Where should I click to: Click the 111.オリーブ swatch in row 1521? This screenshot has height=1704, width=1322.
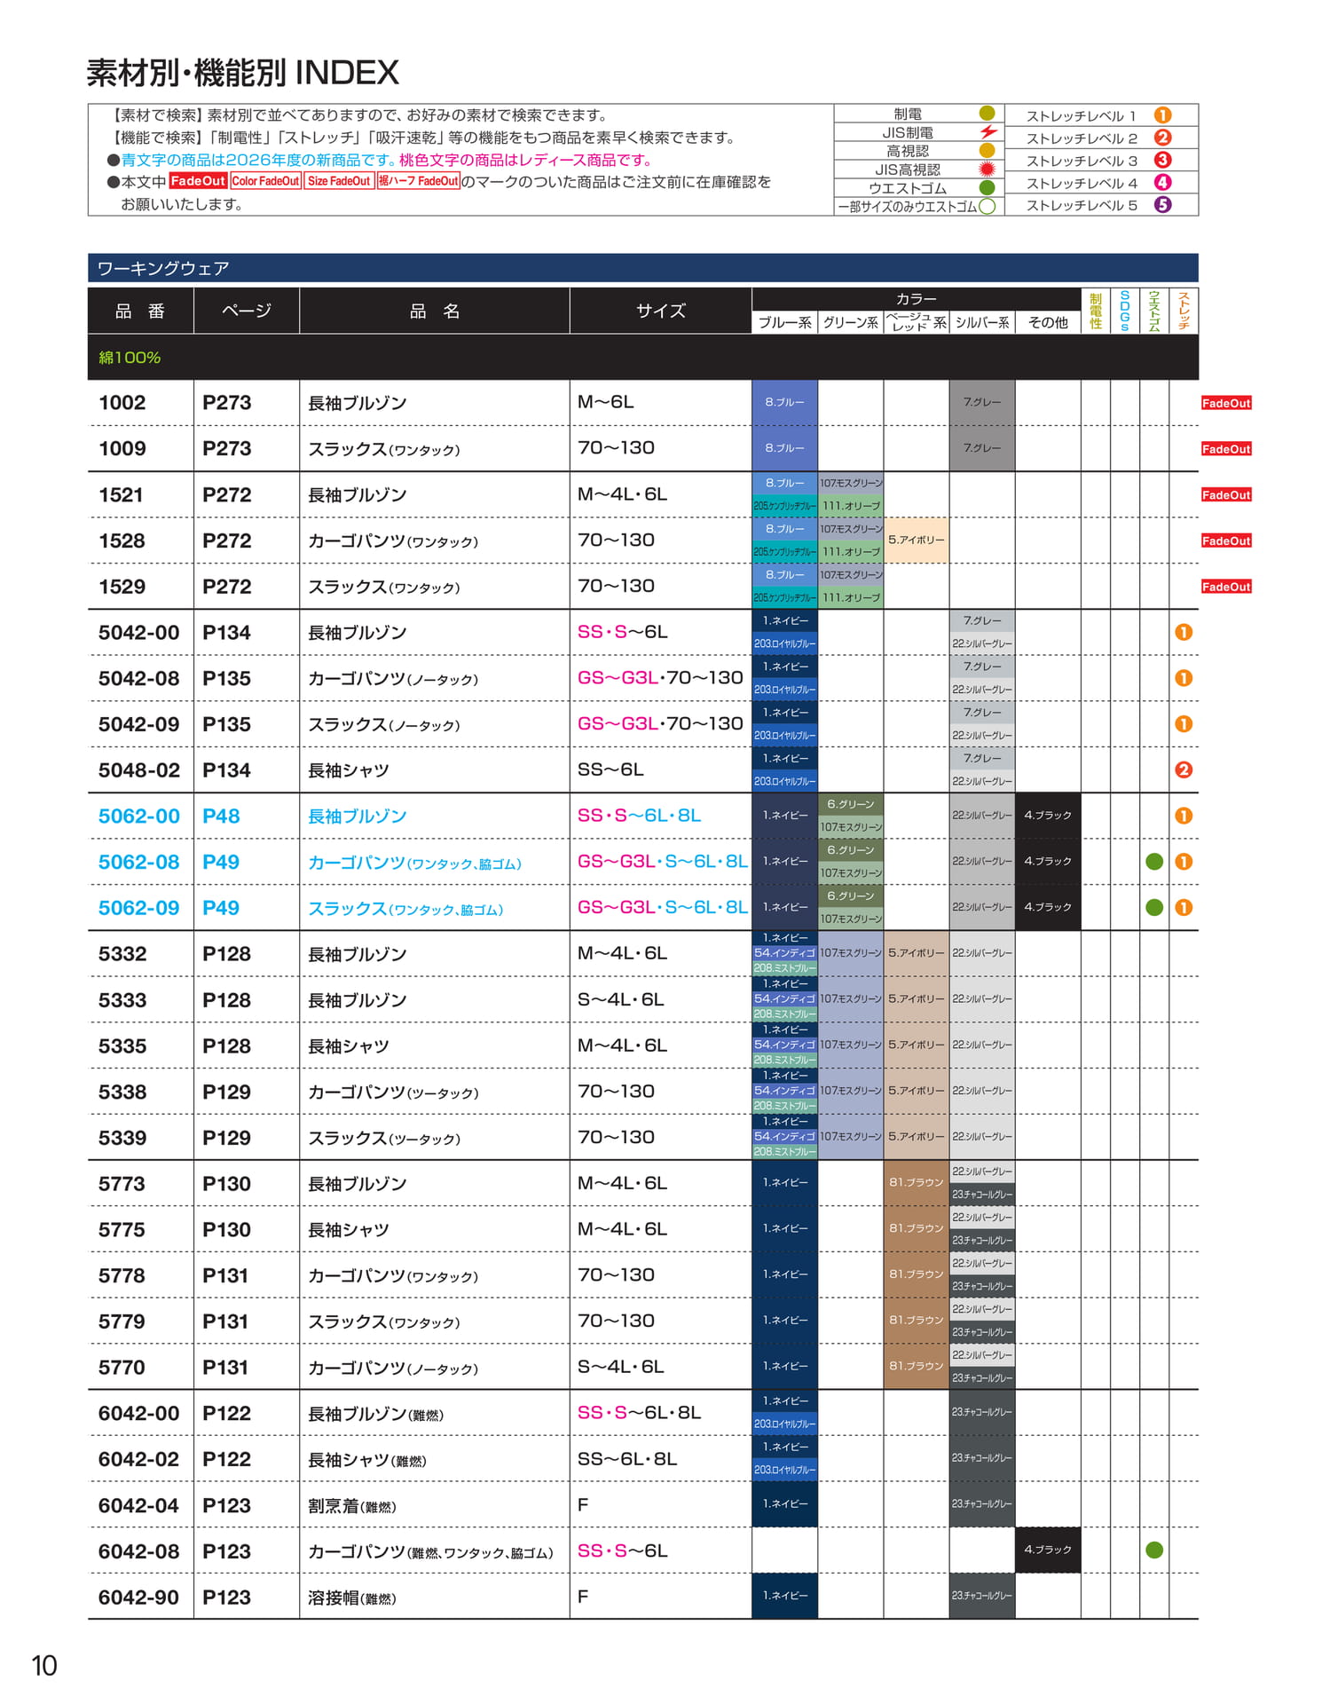[851, 506]
